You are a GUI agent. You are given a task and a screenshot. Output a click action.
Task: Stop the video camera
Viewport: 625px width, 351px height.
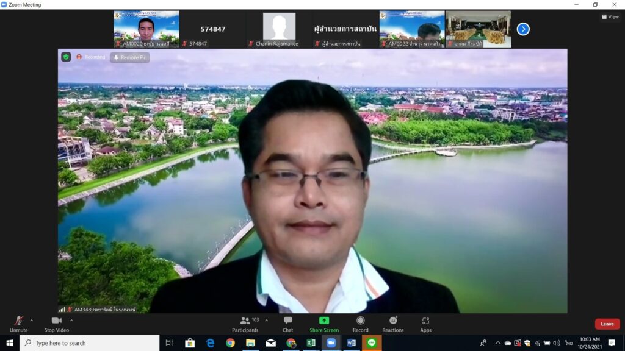point(57,324)
